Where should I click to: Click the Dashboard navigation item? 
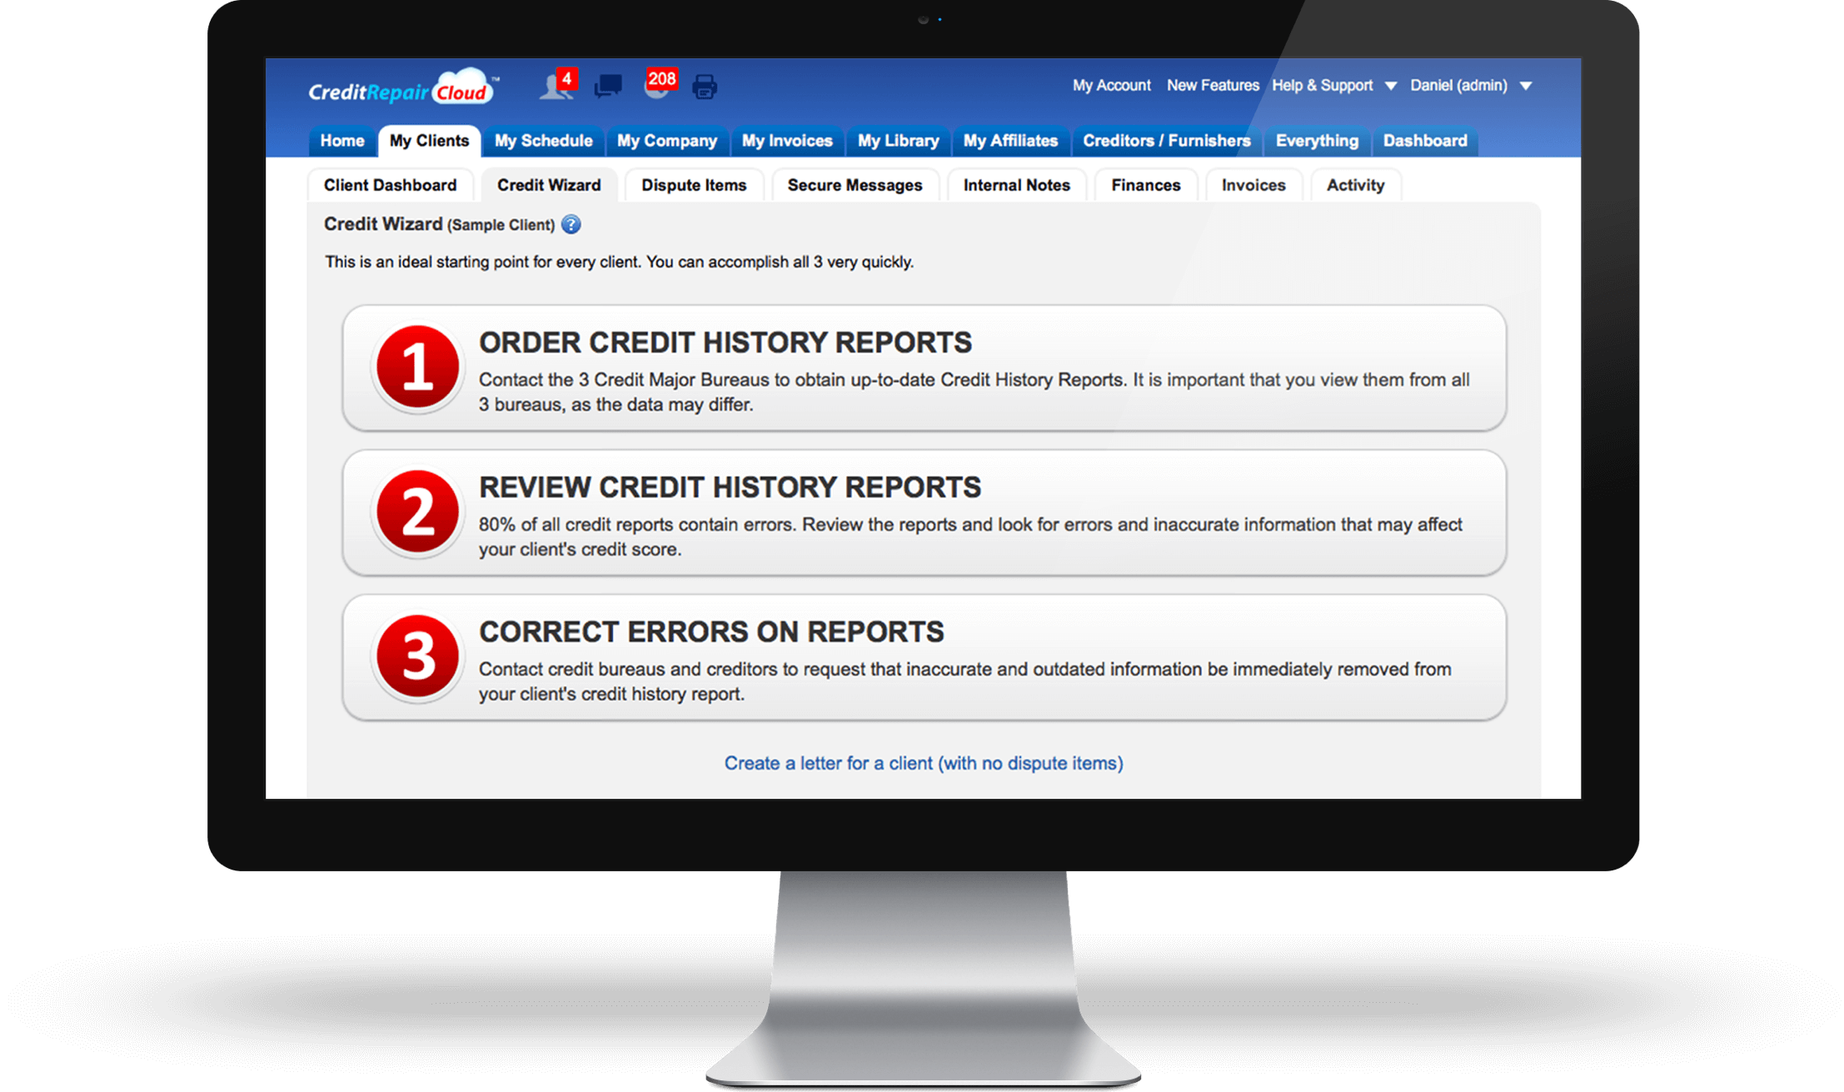1427,141
